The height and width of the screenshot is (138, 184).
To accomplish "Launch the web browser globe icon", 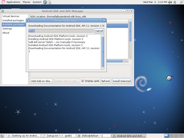I will click(45, 2).
